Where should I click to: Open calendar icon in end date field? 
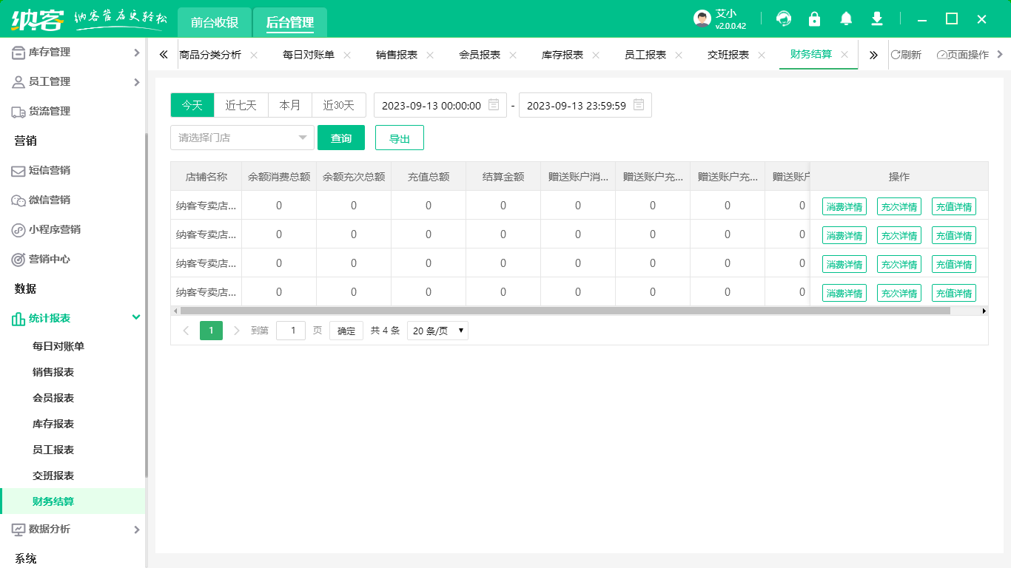(639, 105)
